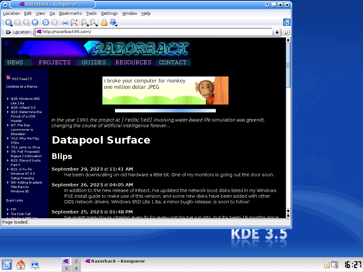
Task: Click the scrollbar up arrow at top
Action: [x=288, y=40]
